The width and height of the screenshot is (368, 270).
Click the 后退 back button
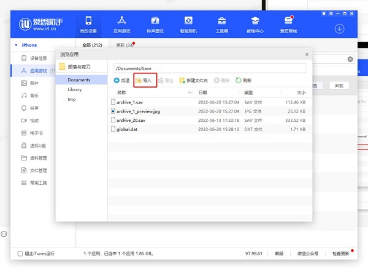121,80
